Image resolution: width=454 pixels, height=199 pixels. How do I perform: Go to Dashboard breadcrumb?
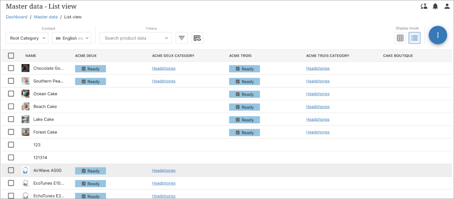pyautogui.click(x=16, y=17)
